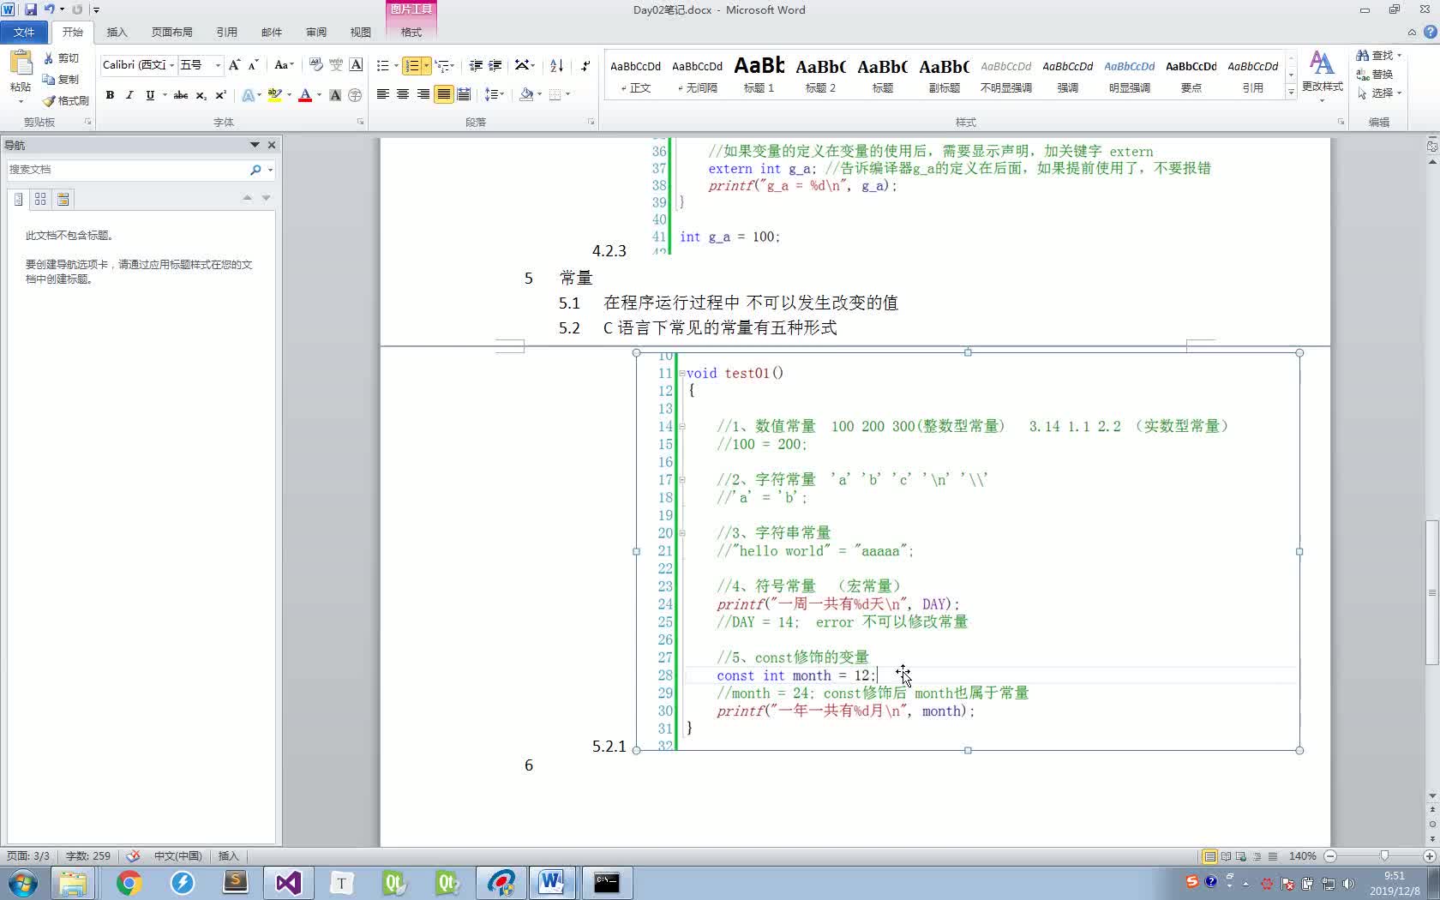1440x900 pixels.
Task: Toggle strikethrough formatting
Action: tap(181, 95)
